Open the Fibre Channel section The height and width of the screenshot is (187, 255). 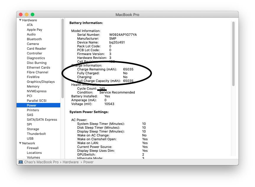38,72
